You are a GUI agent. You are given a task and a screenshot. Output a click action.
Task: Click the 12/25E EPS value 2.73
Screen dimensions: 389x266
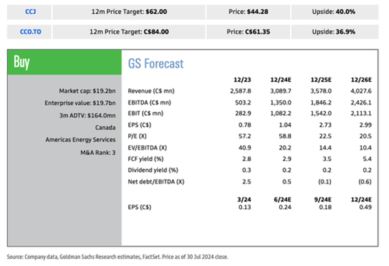325,125
